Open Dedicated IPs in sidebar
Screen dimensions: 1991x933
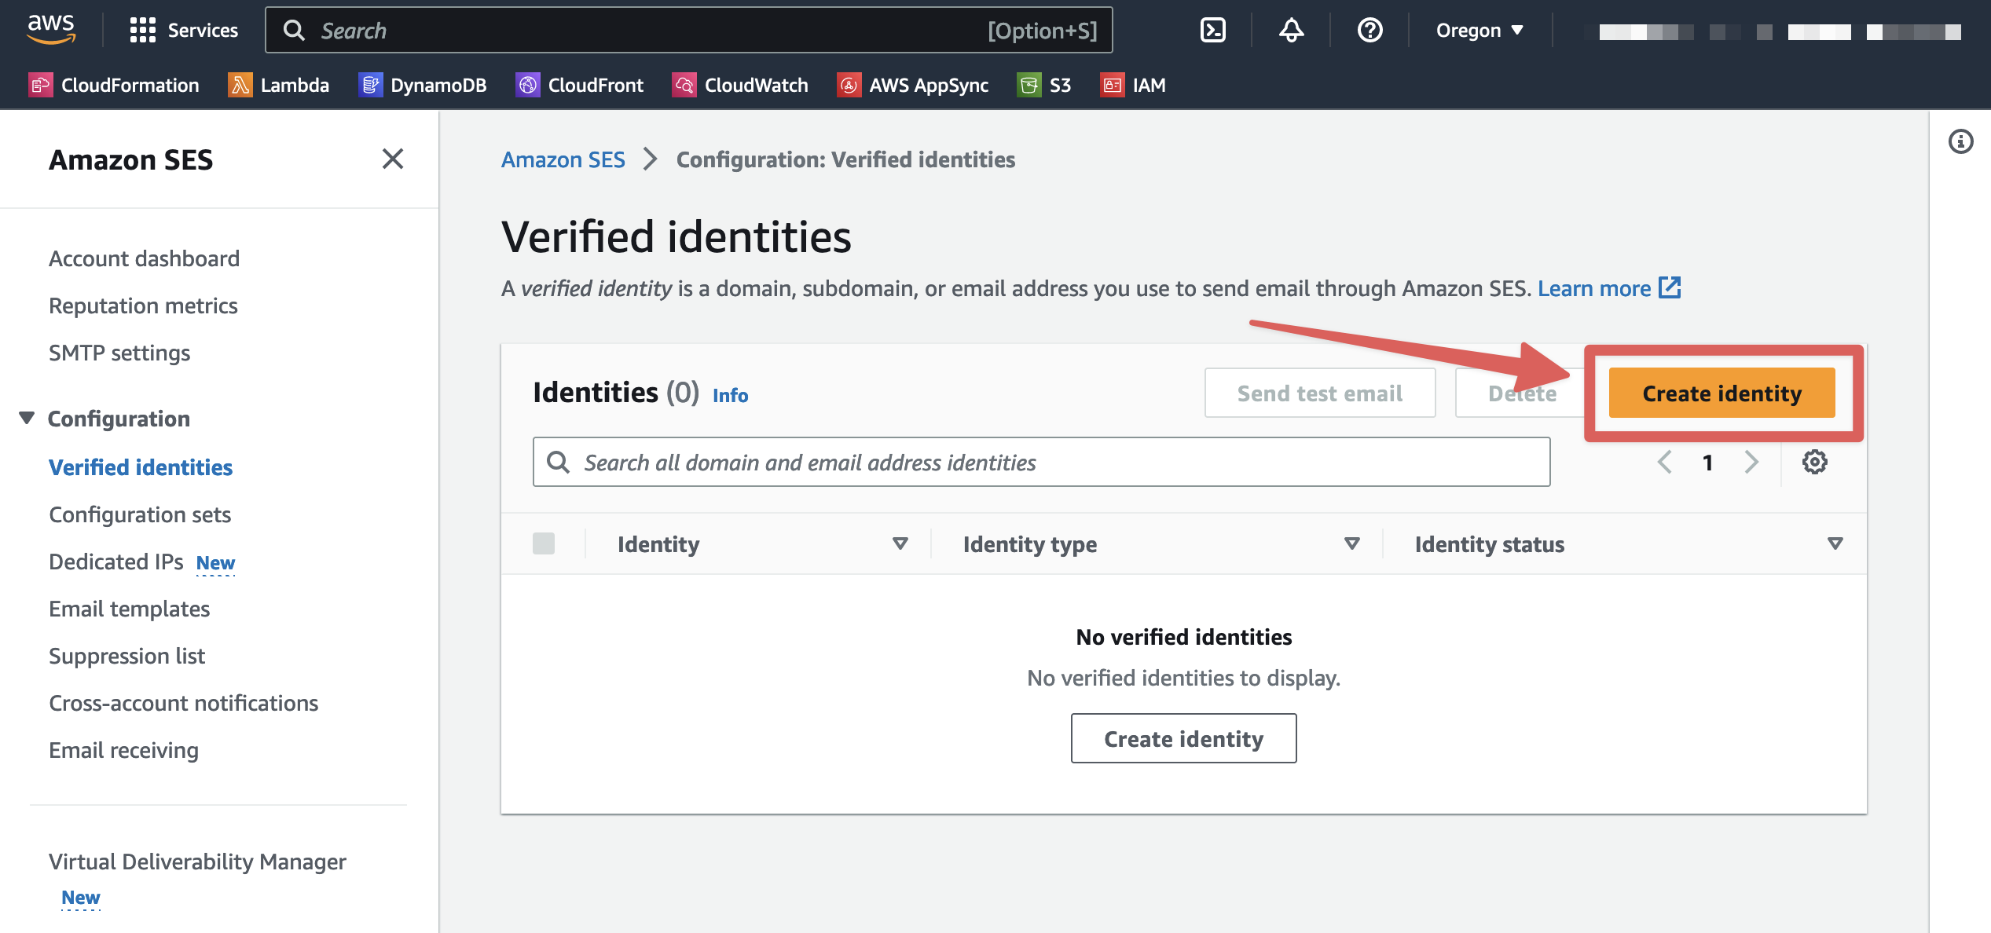tap(116, 562)
